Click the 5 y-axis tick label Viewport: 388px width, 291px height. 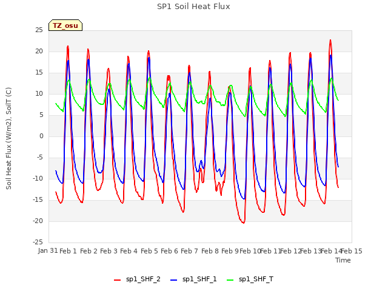pyautogui.click(x=41, y=115)
